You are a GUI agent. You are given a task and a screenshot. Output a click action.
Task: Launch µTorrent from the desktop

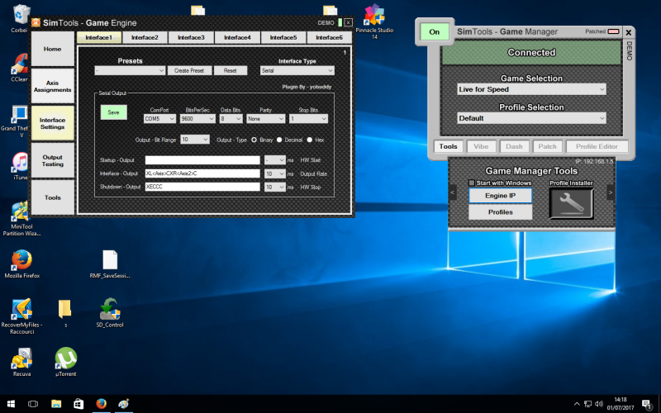point(66,358)
